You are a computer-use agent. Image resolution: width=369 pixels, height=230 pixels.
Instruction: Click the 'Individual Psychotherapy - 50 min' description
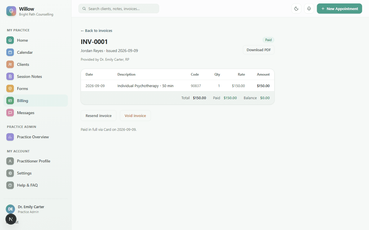click(145, 86)
